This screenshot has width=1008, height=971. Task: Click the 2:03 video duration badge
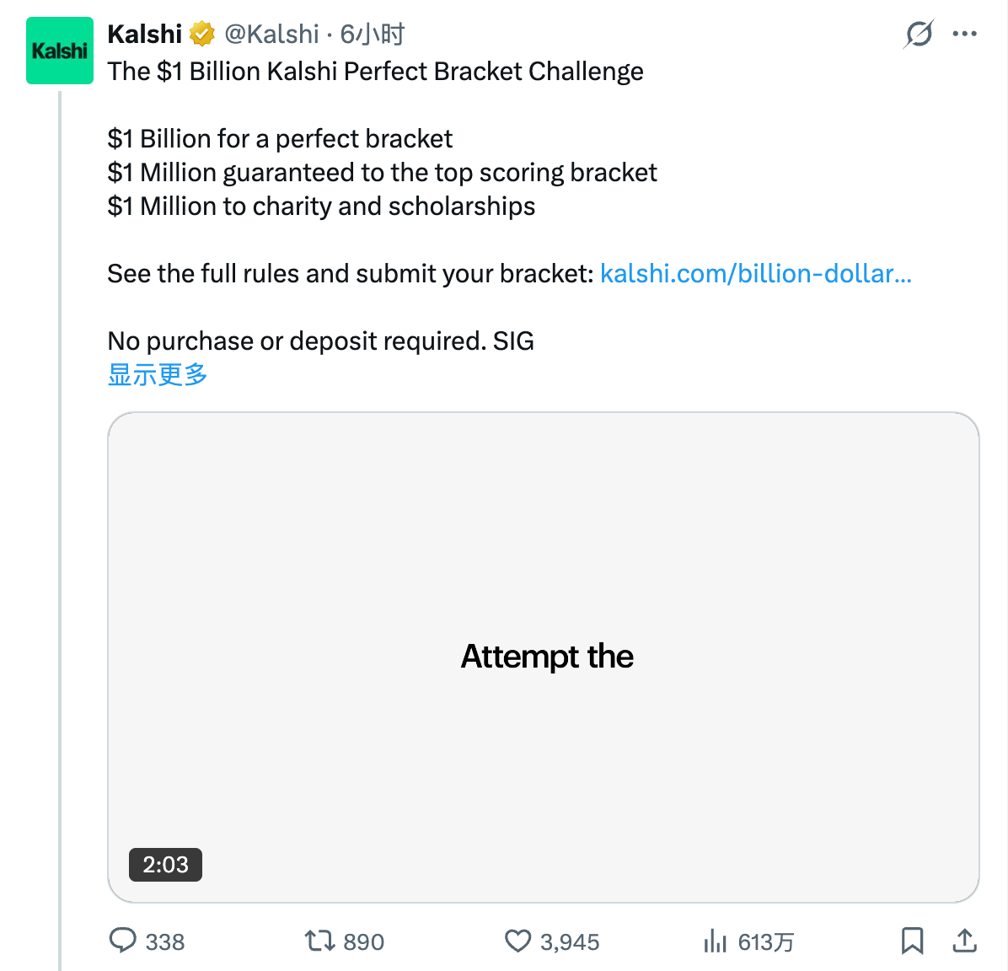(165, 865)
